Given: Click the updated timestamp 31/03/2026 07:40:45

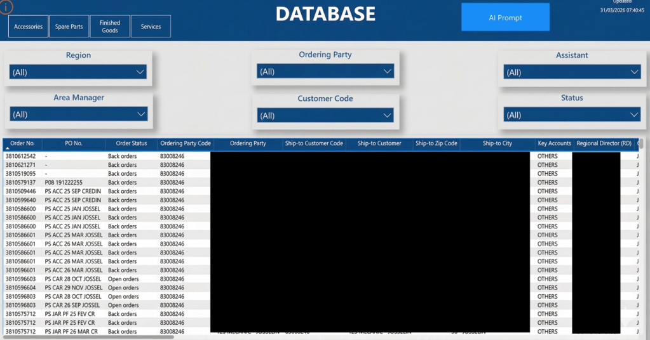Looking at the screenshot, I should [622, 10].
